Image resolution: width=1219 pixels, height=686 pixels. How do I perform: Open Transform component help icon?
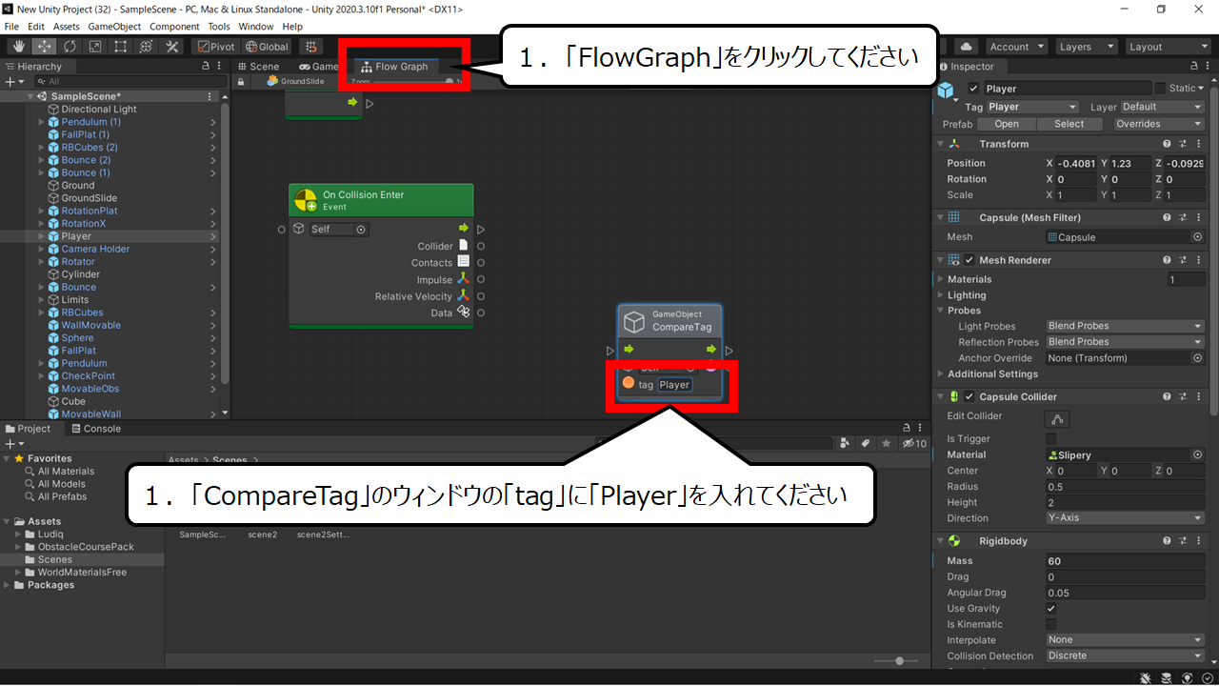click(x=1167, y=144)
